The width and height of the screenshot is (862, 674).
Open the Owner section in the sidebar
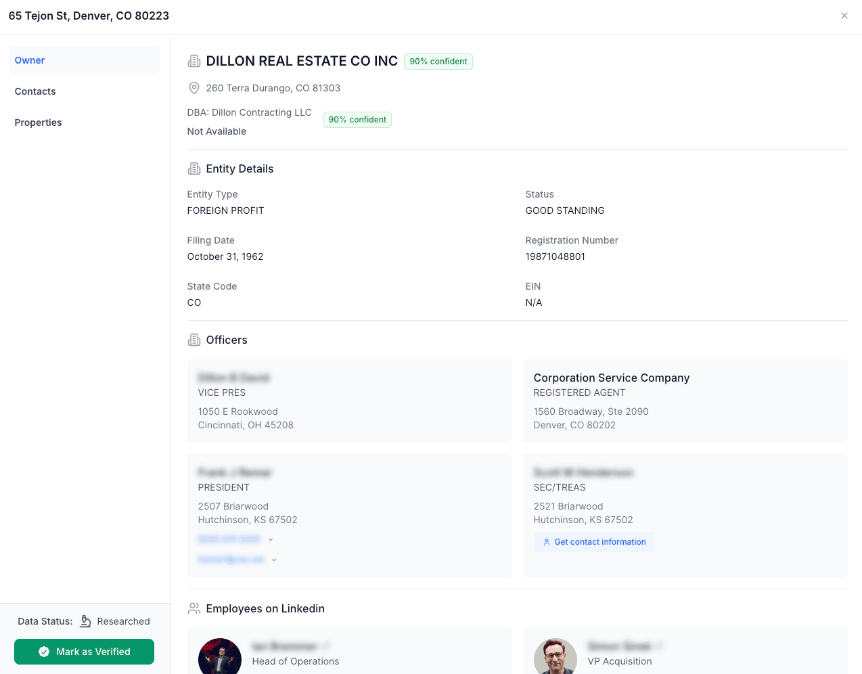[x=30, y=60]
